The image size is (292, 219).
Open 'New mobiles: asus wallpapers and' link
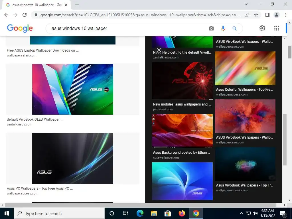(182, 104)
